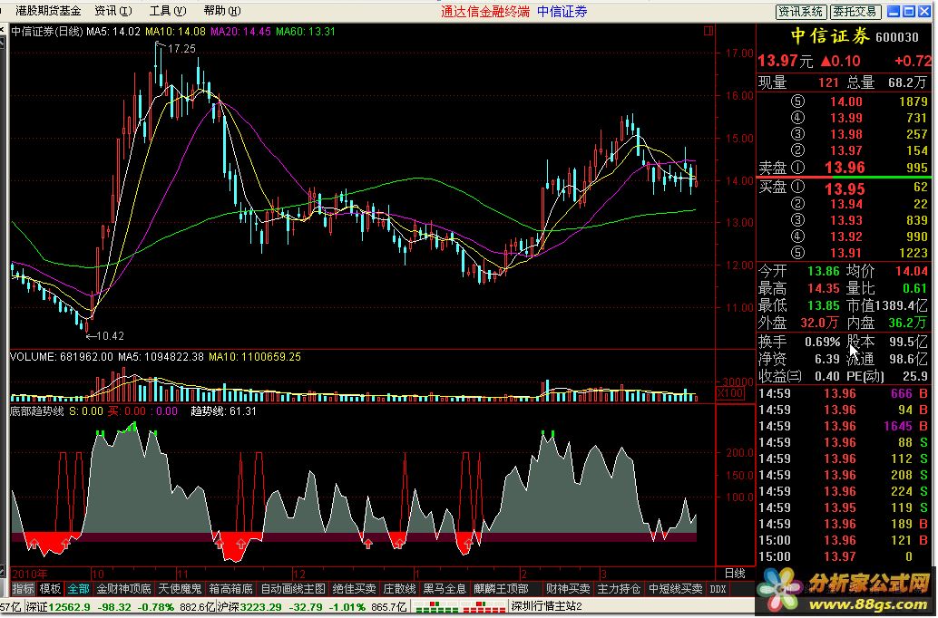Switch to 庄散线 indicator
This screenshot has width=938, height=618.
point(399,589)
